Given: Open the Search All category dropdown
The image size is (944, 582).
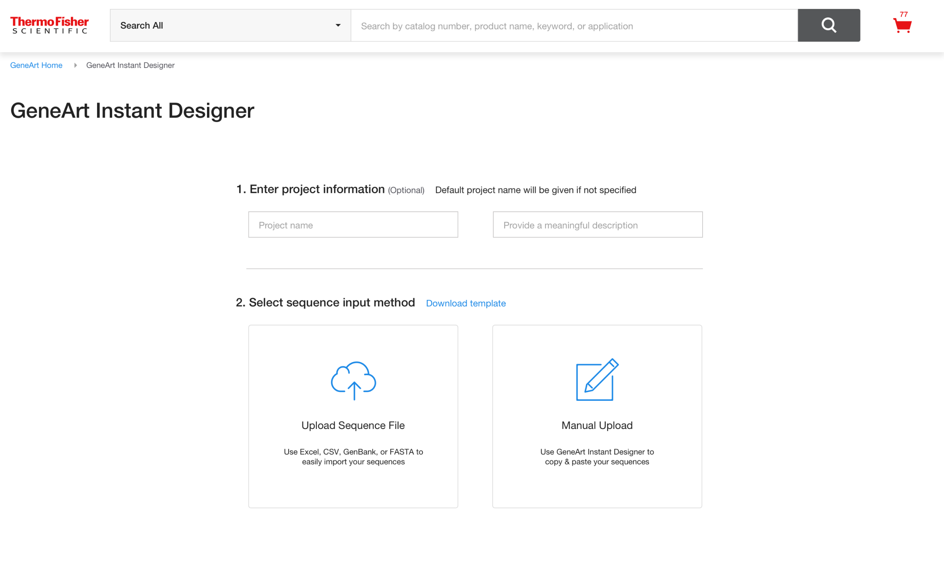Looking at the screenshot, I should [230, 26].
